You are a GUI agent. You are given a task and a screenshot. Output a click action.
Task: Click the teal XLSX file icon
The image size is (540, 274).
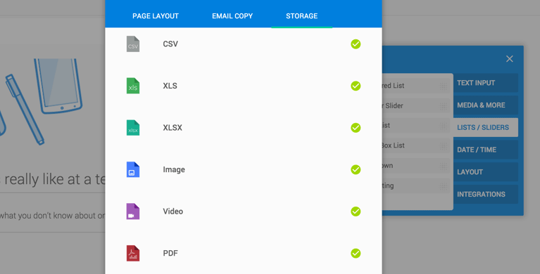133,128
